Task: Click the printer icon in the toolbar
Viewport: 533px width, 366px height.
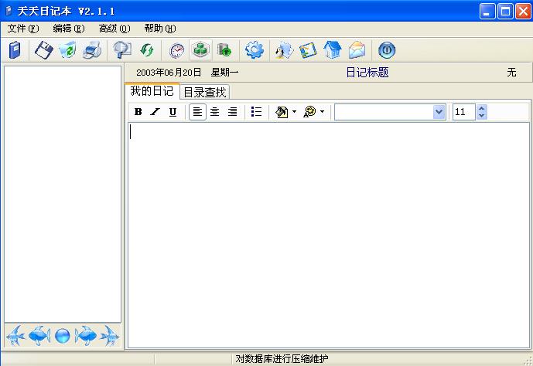Action: coord(92,51)
